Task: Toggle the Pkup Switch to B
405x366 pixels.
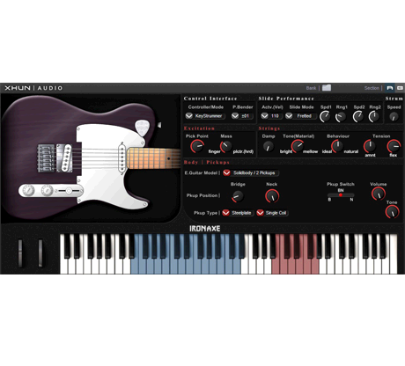Action: [x=329, y=200]
